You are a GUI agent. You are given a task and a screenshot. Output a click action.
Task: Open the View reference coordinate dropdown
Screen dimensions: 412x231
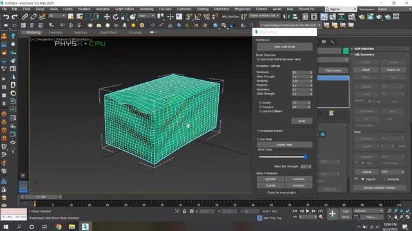click(147, 15)
